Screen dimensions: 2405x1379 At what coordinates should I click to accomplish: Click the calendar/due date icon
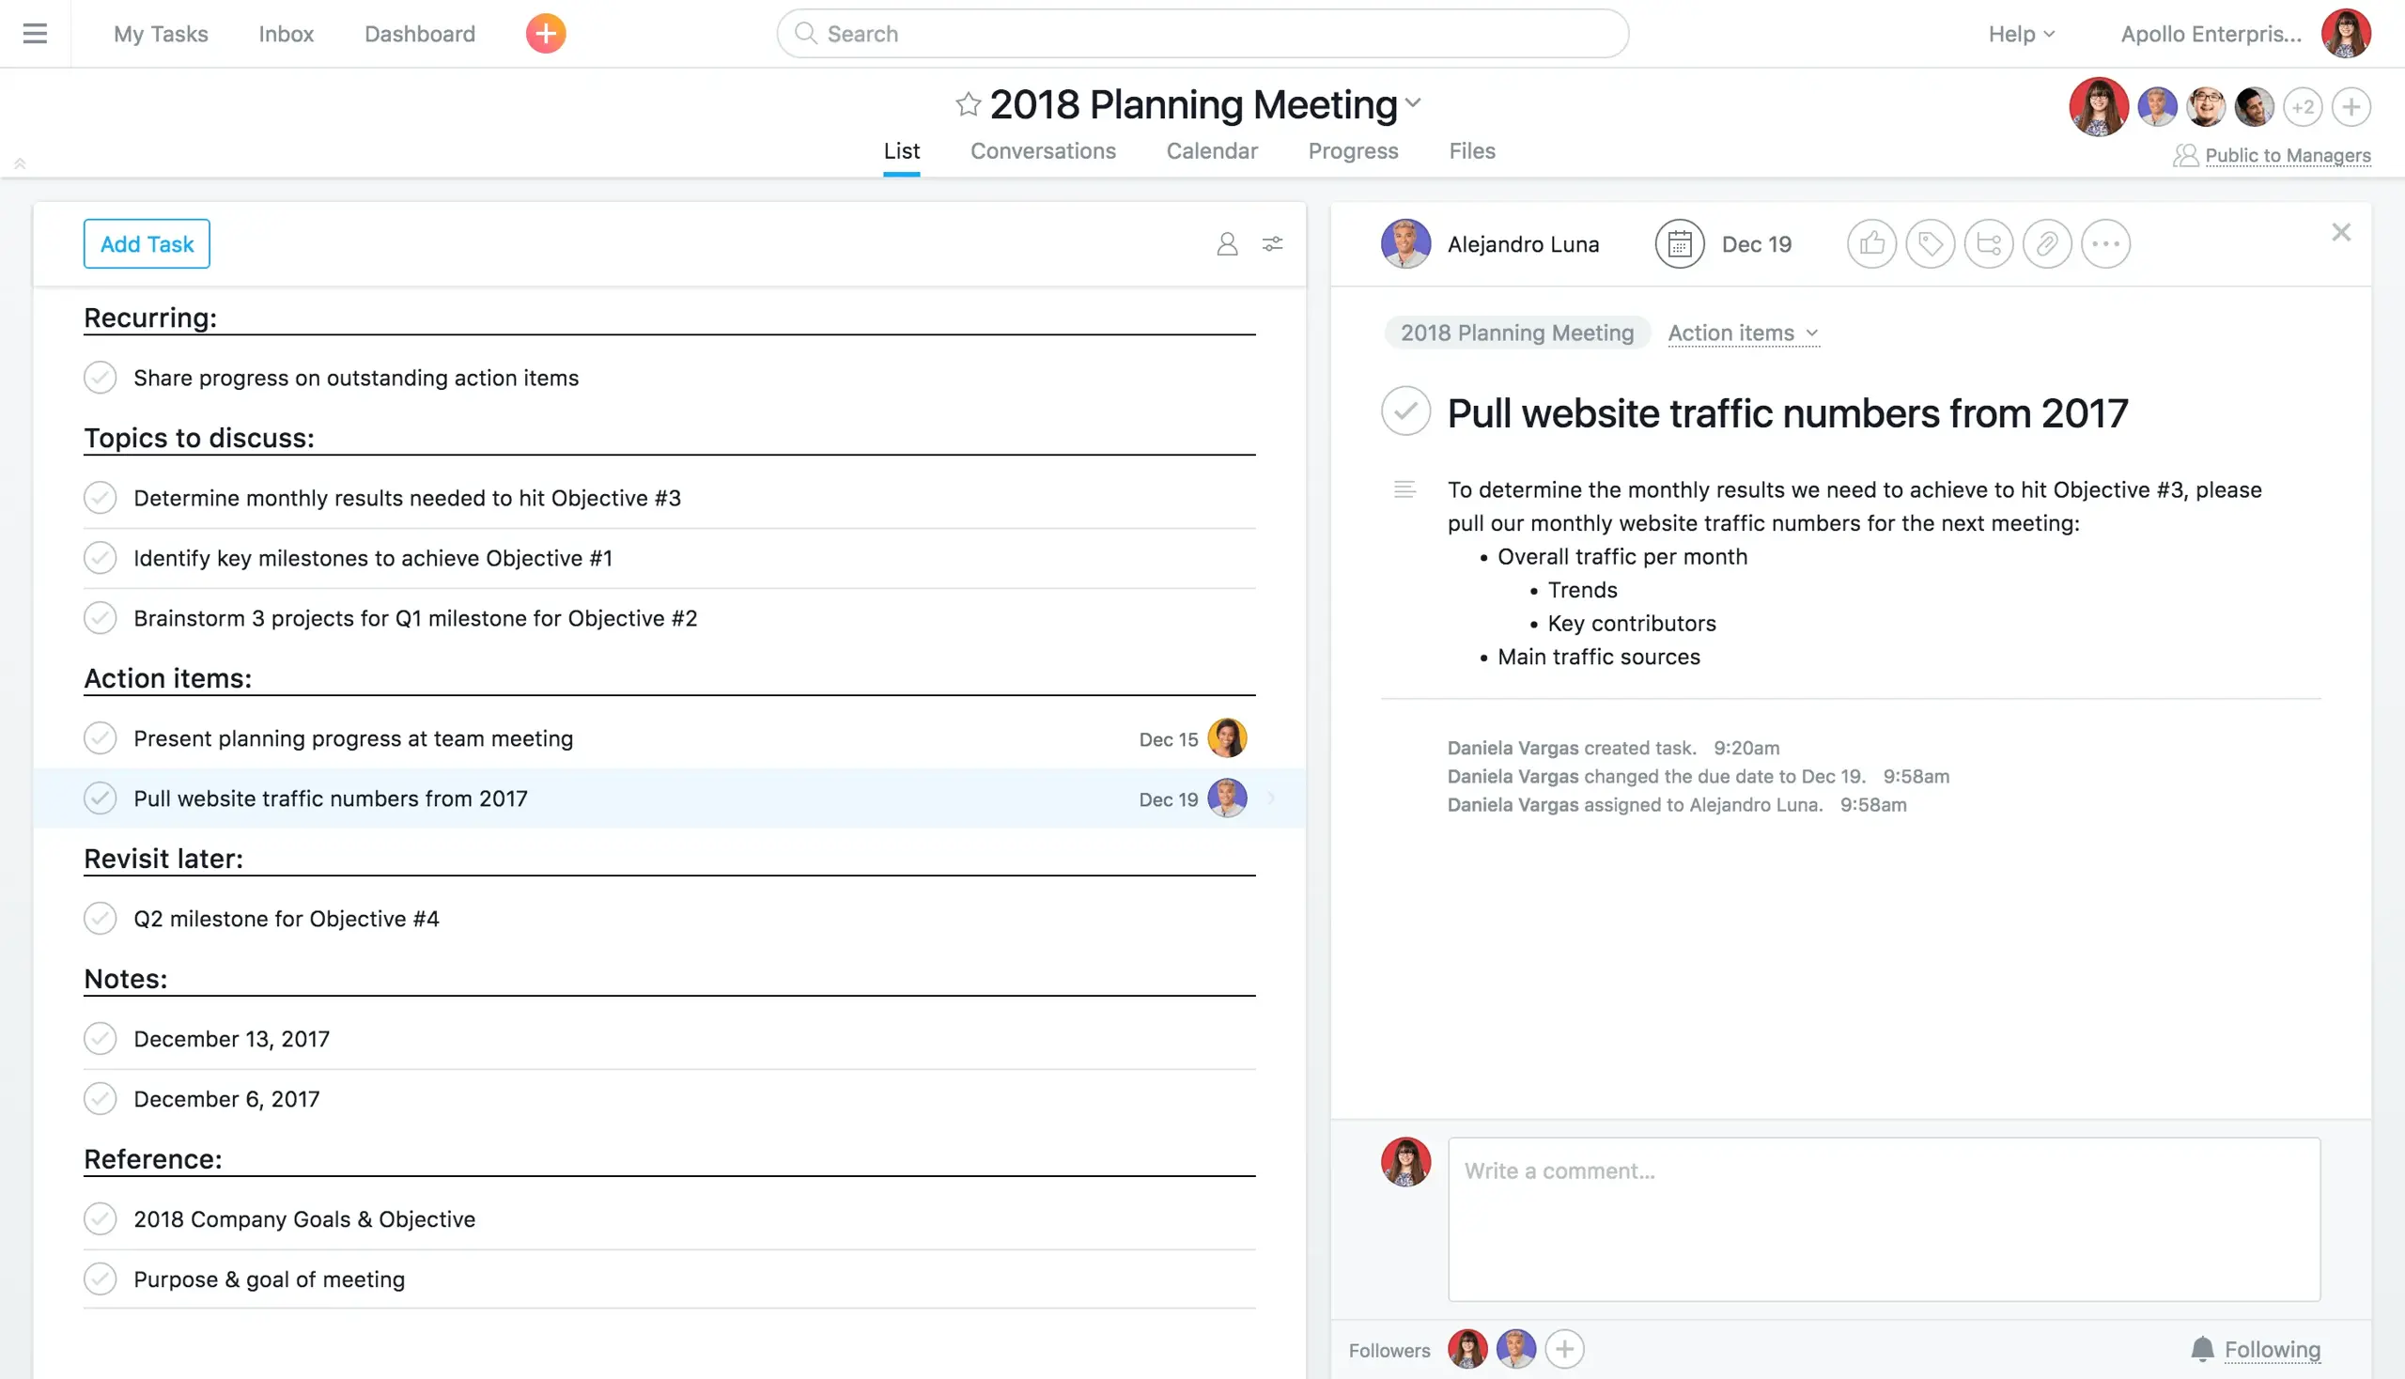coord(1680,242)
